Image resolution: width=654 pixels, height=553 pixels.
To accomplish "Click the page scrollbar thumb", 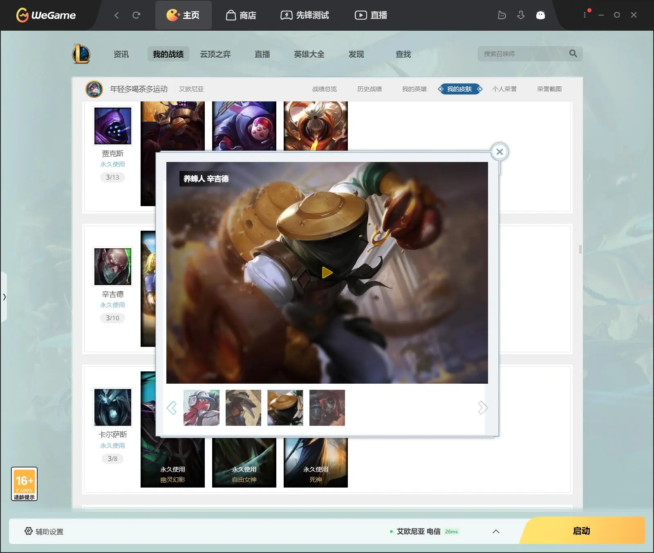I will click(x=580, y=249).
